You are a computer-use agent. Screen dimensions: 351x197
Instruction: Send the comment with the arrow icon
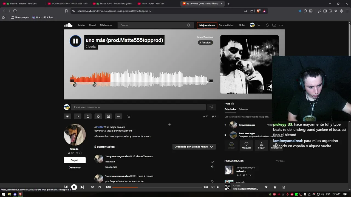click(211, 107)
